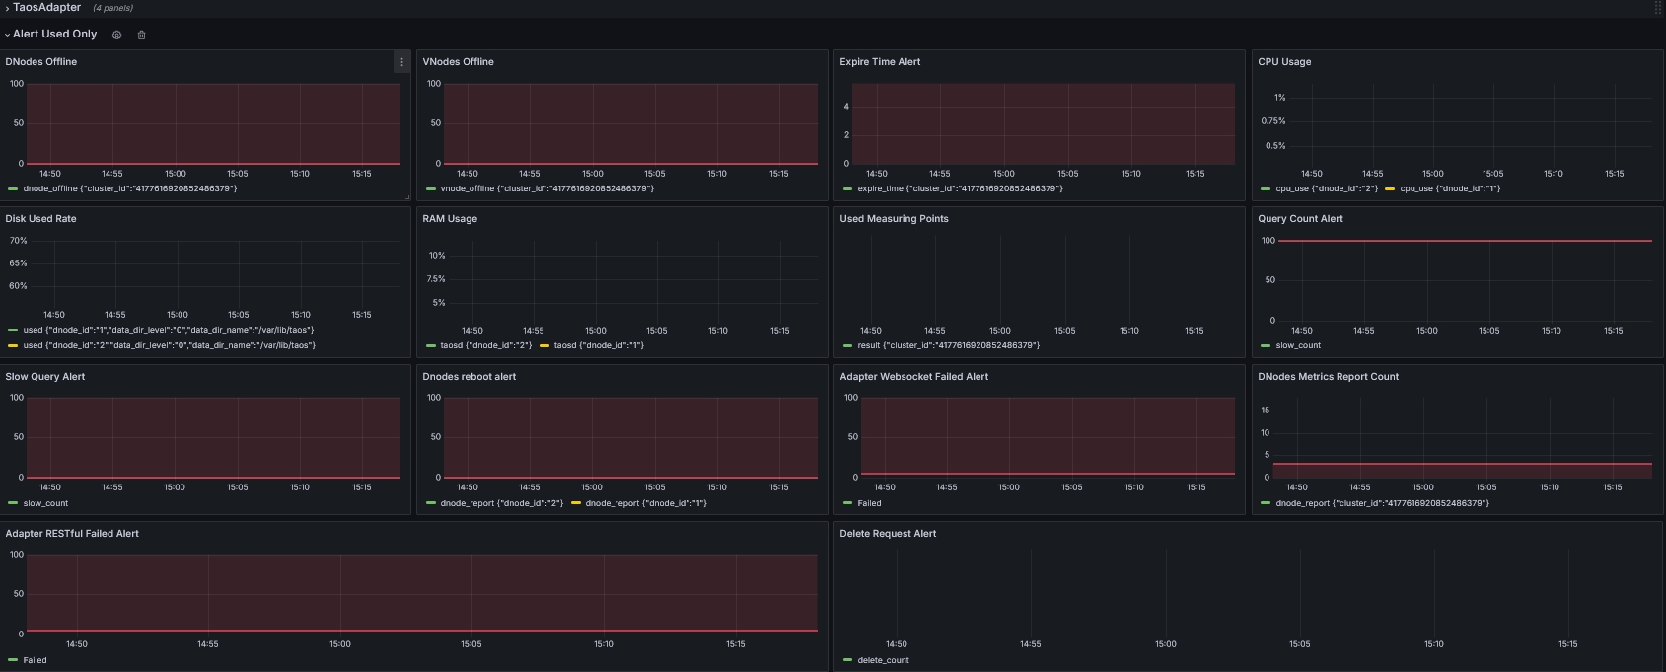Toggle expire_time legend series
The width and height of the screenshot is (1666, 672).
tap(960, 188)
